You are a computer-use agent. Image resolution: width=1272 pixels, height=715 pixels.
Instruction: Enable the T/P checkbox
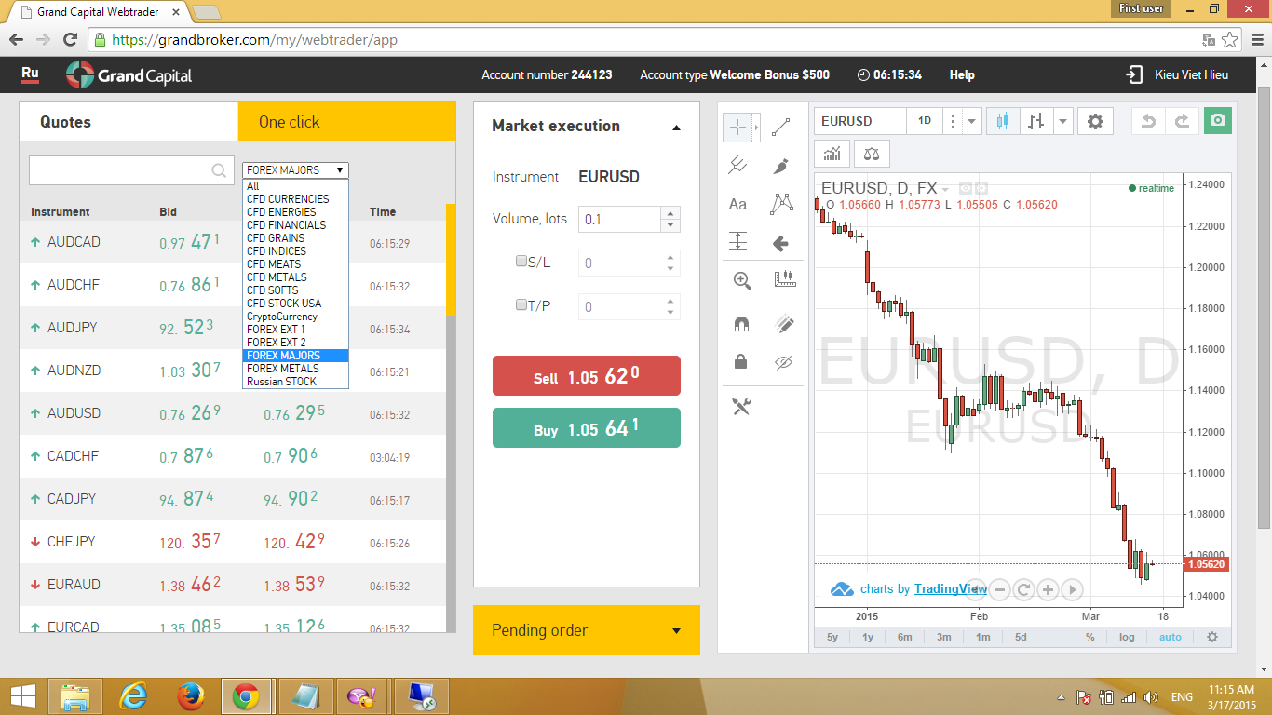point(521,304)
